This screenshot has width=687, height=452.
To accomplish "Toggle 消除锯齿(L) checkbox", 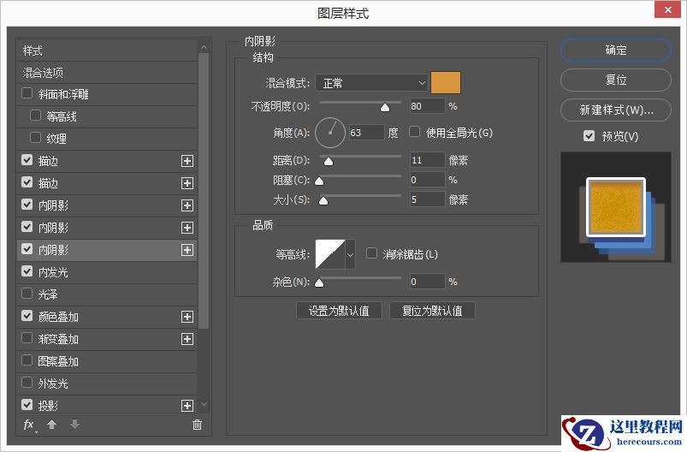I will (371, 253).
